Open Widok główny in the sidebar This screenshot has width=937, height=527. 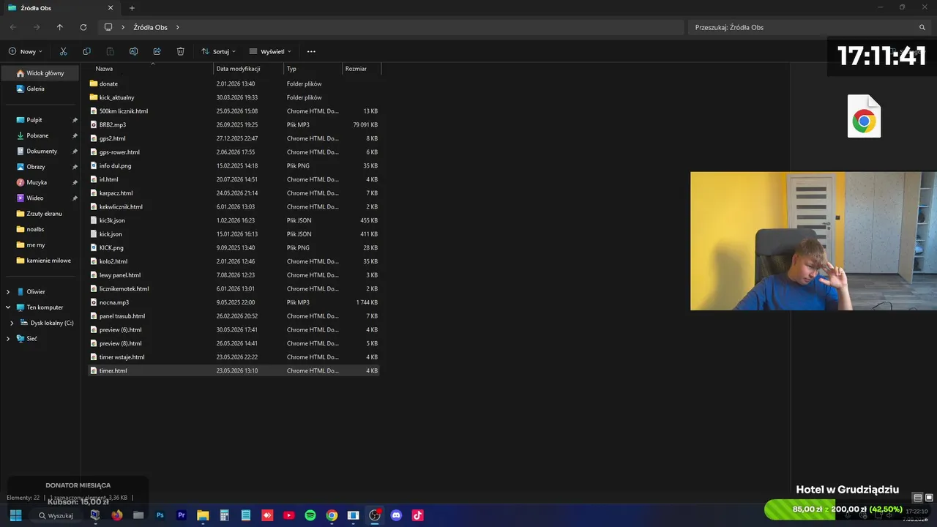click(40, 73)
